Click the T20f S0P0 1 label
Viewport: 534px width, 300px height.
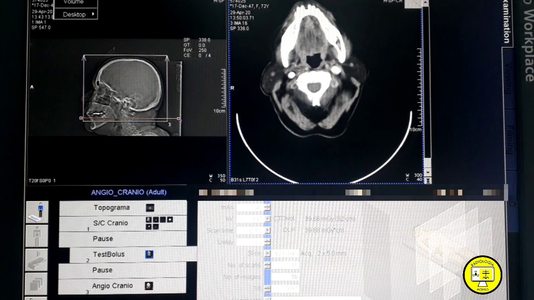tap(42, 181)
